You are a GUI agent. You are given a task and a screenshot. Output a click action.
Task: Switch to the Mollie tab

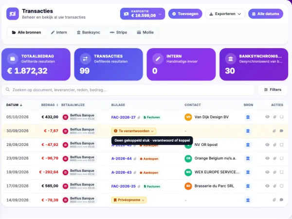point(145,33)
